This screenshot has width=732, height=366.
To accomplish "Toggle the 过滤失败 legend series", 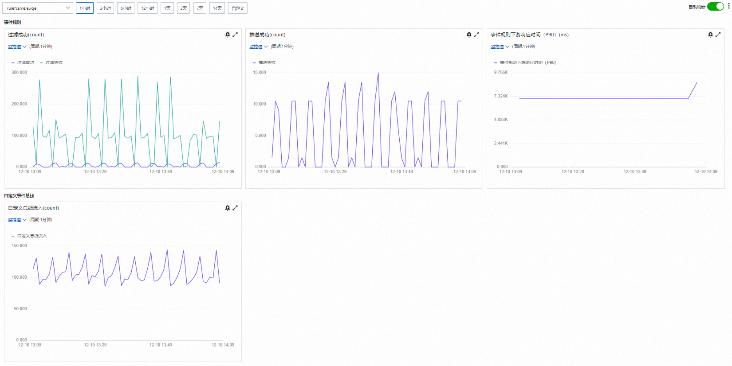I will 51,62.
